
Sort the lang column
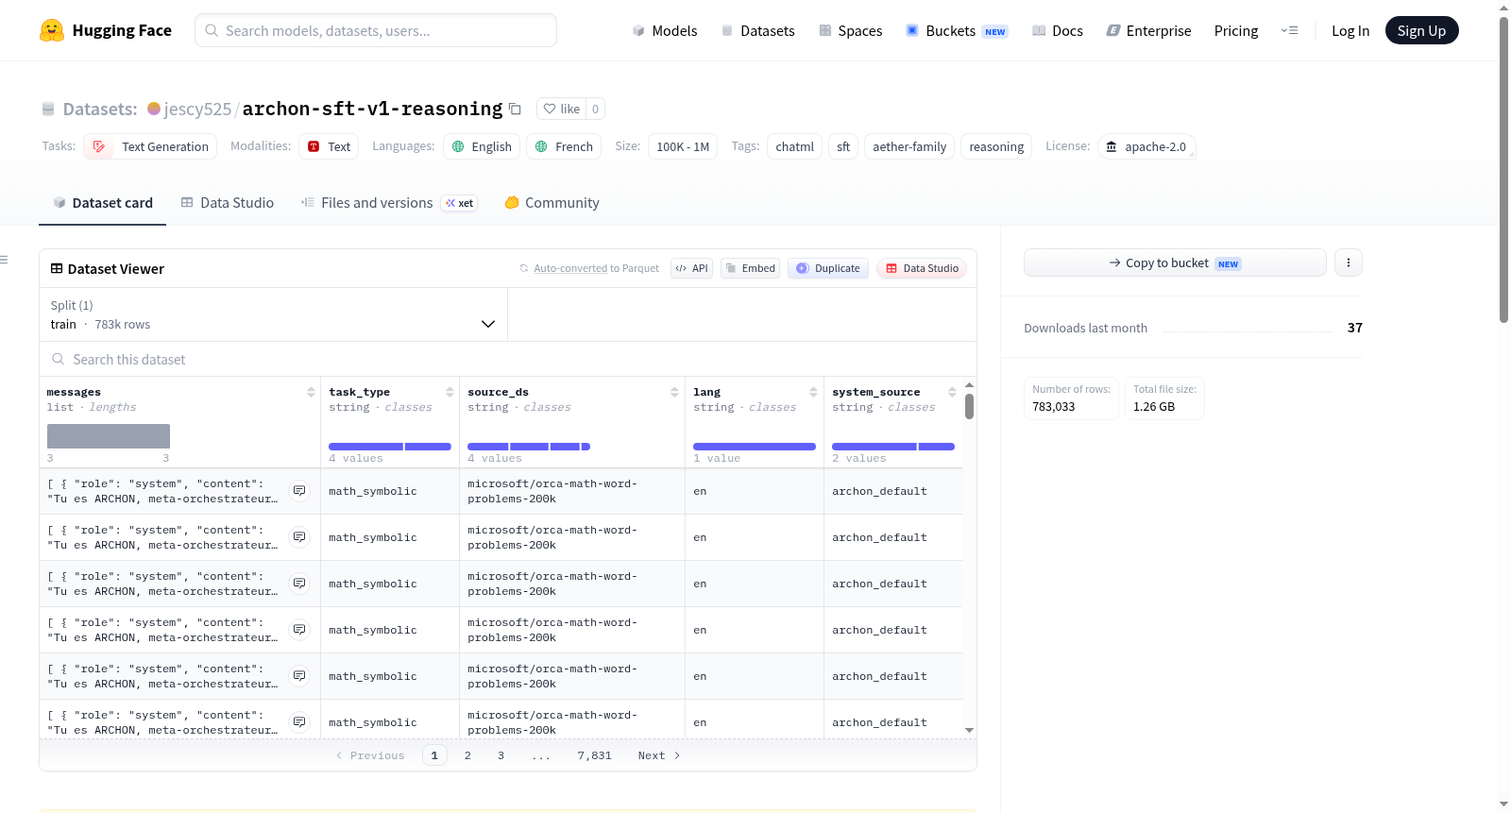(813, 392)
